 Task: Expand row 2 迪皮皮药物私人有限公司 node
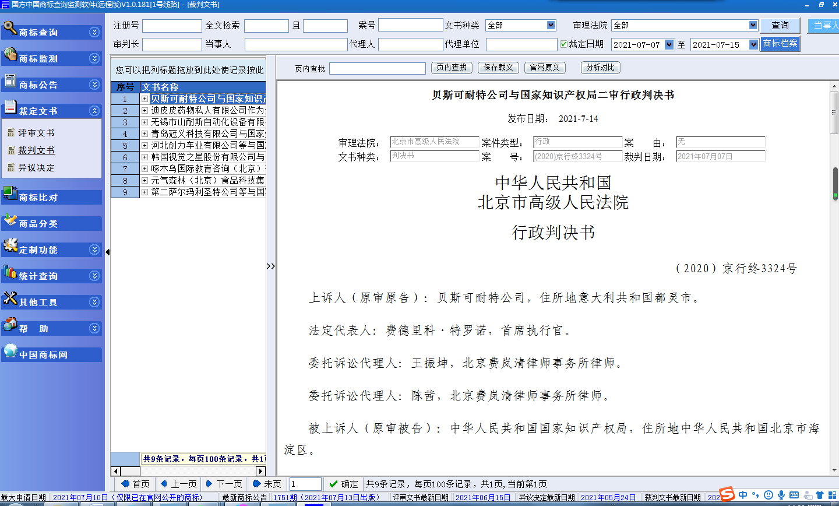[x=144, y=110]
